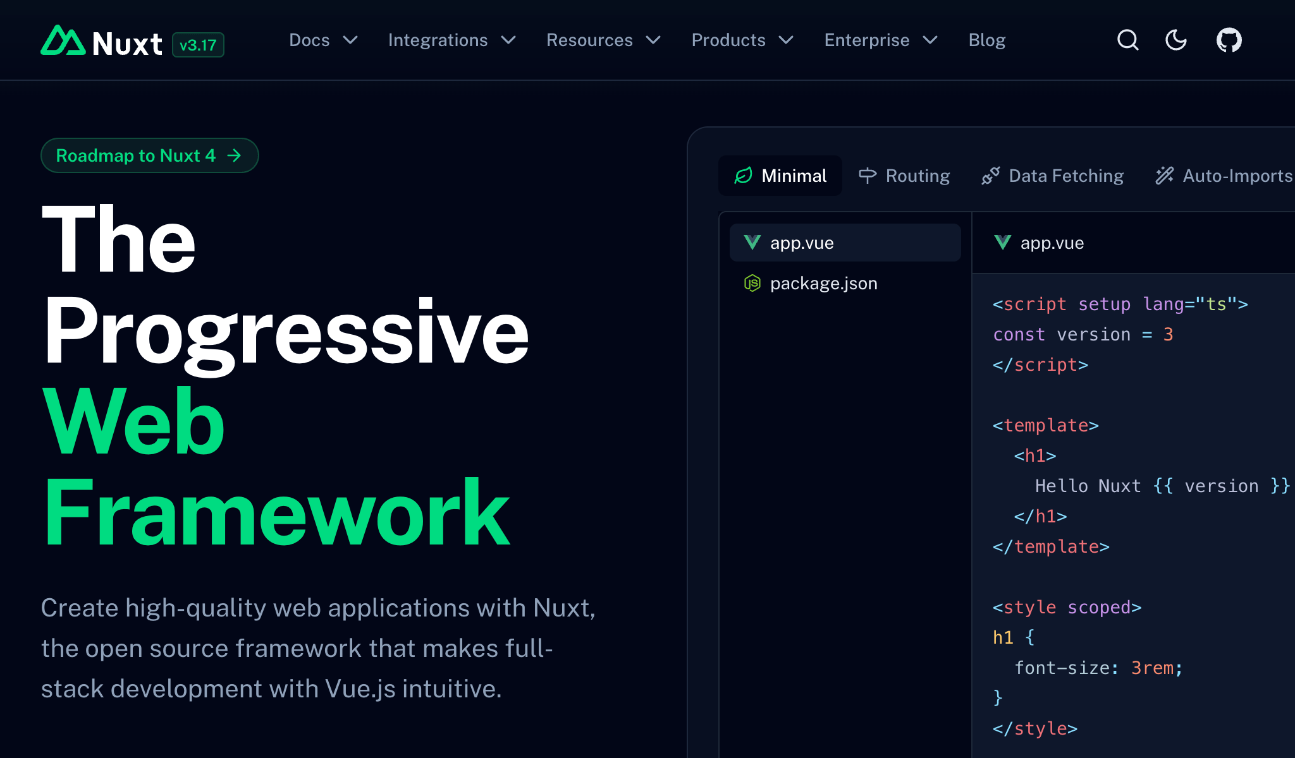Screen dimensions: 1295x758
Task: Click the Nuxt wordmark in header
Action: 127,44
